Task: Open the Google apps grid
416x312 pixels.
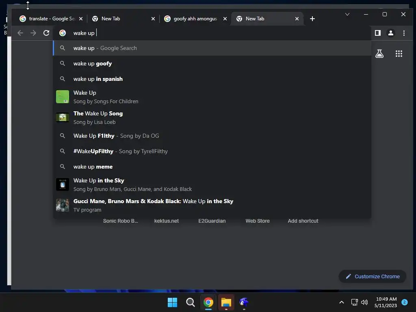Action: click(x=399, y=54)
